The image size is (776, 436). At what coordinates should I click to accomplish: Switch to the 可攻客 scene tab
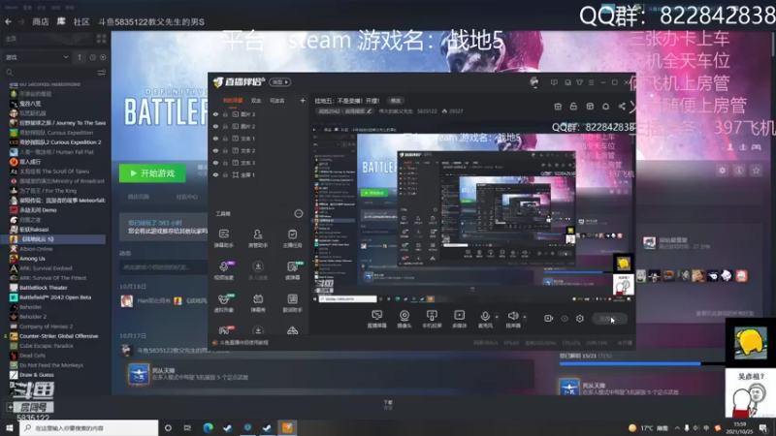pyautogui.click(x=277, y=101)
